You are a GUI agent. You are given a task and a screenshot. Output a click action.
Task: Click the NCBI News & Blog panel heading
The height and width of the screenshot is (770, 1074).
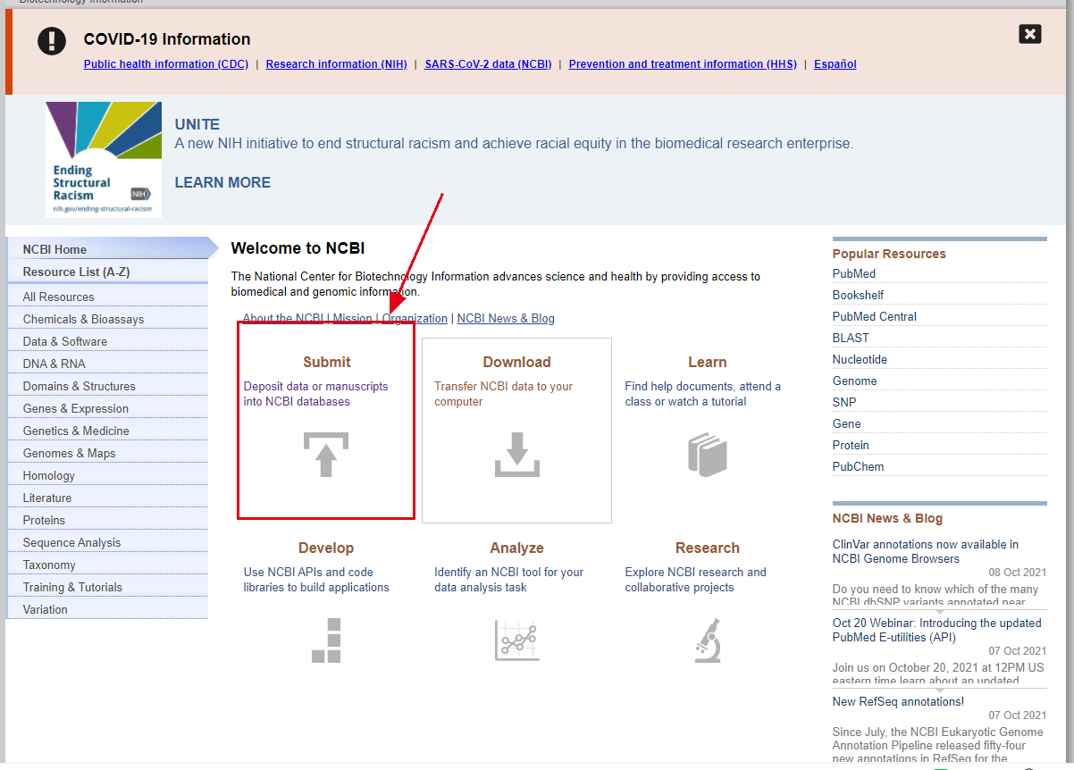coord(887,518)
